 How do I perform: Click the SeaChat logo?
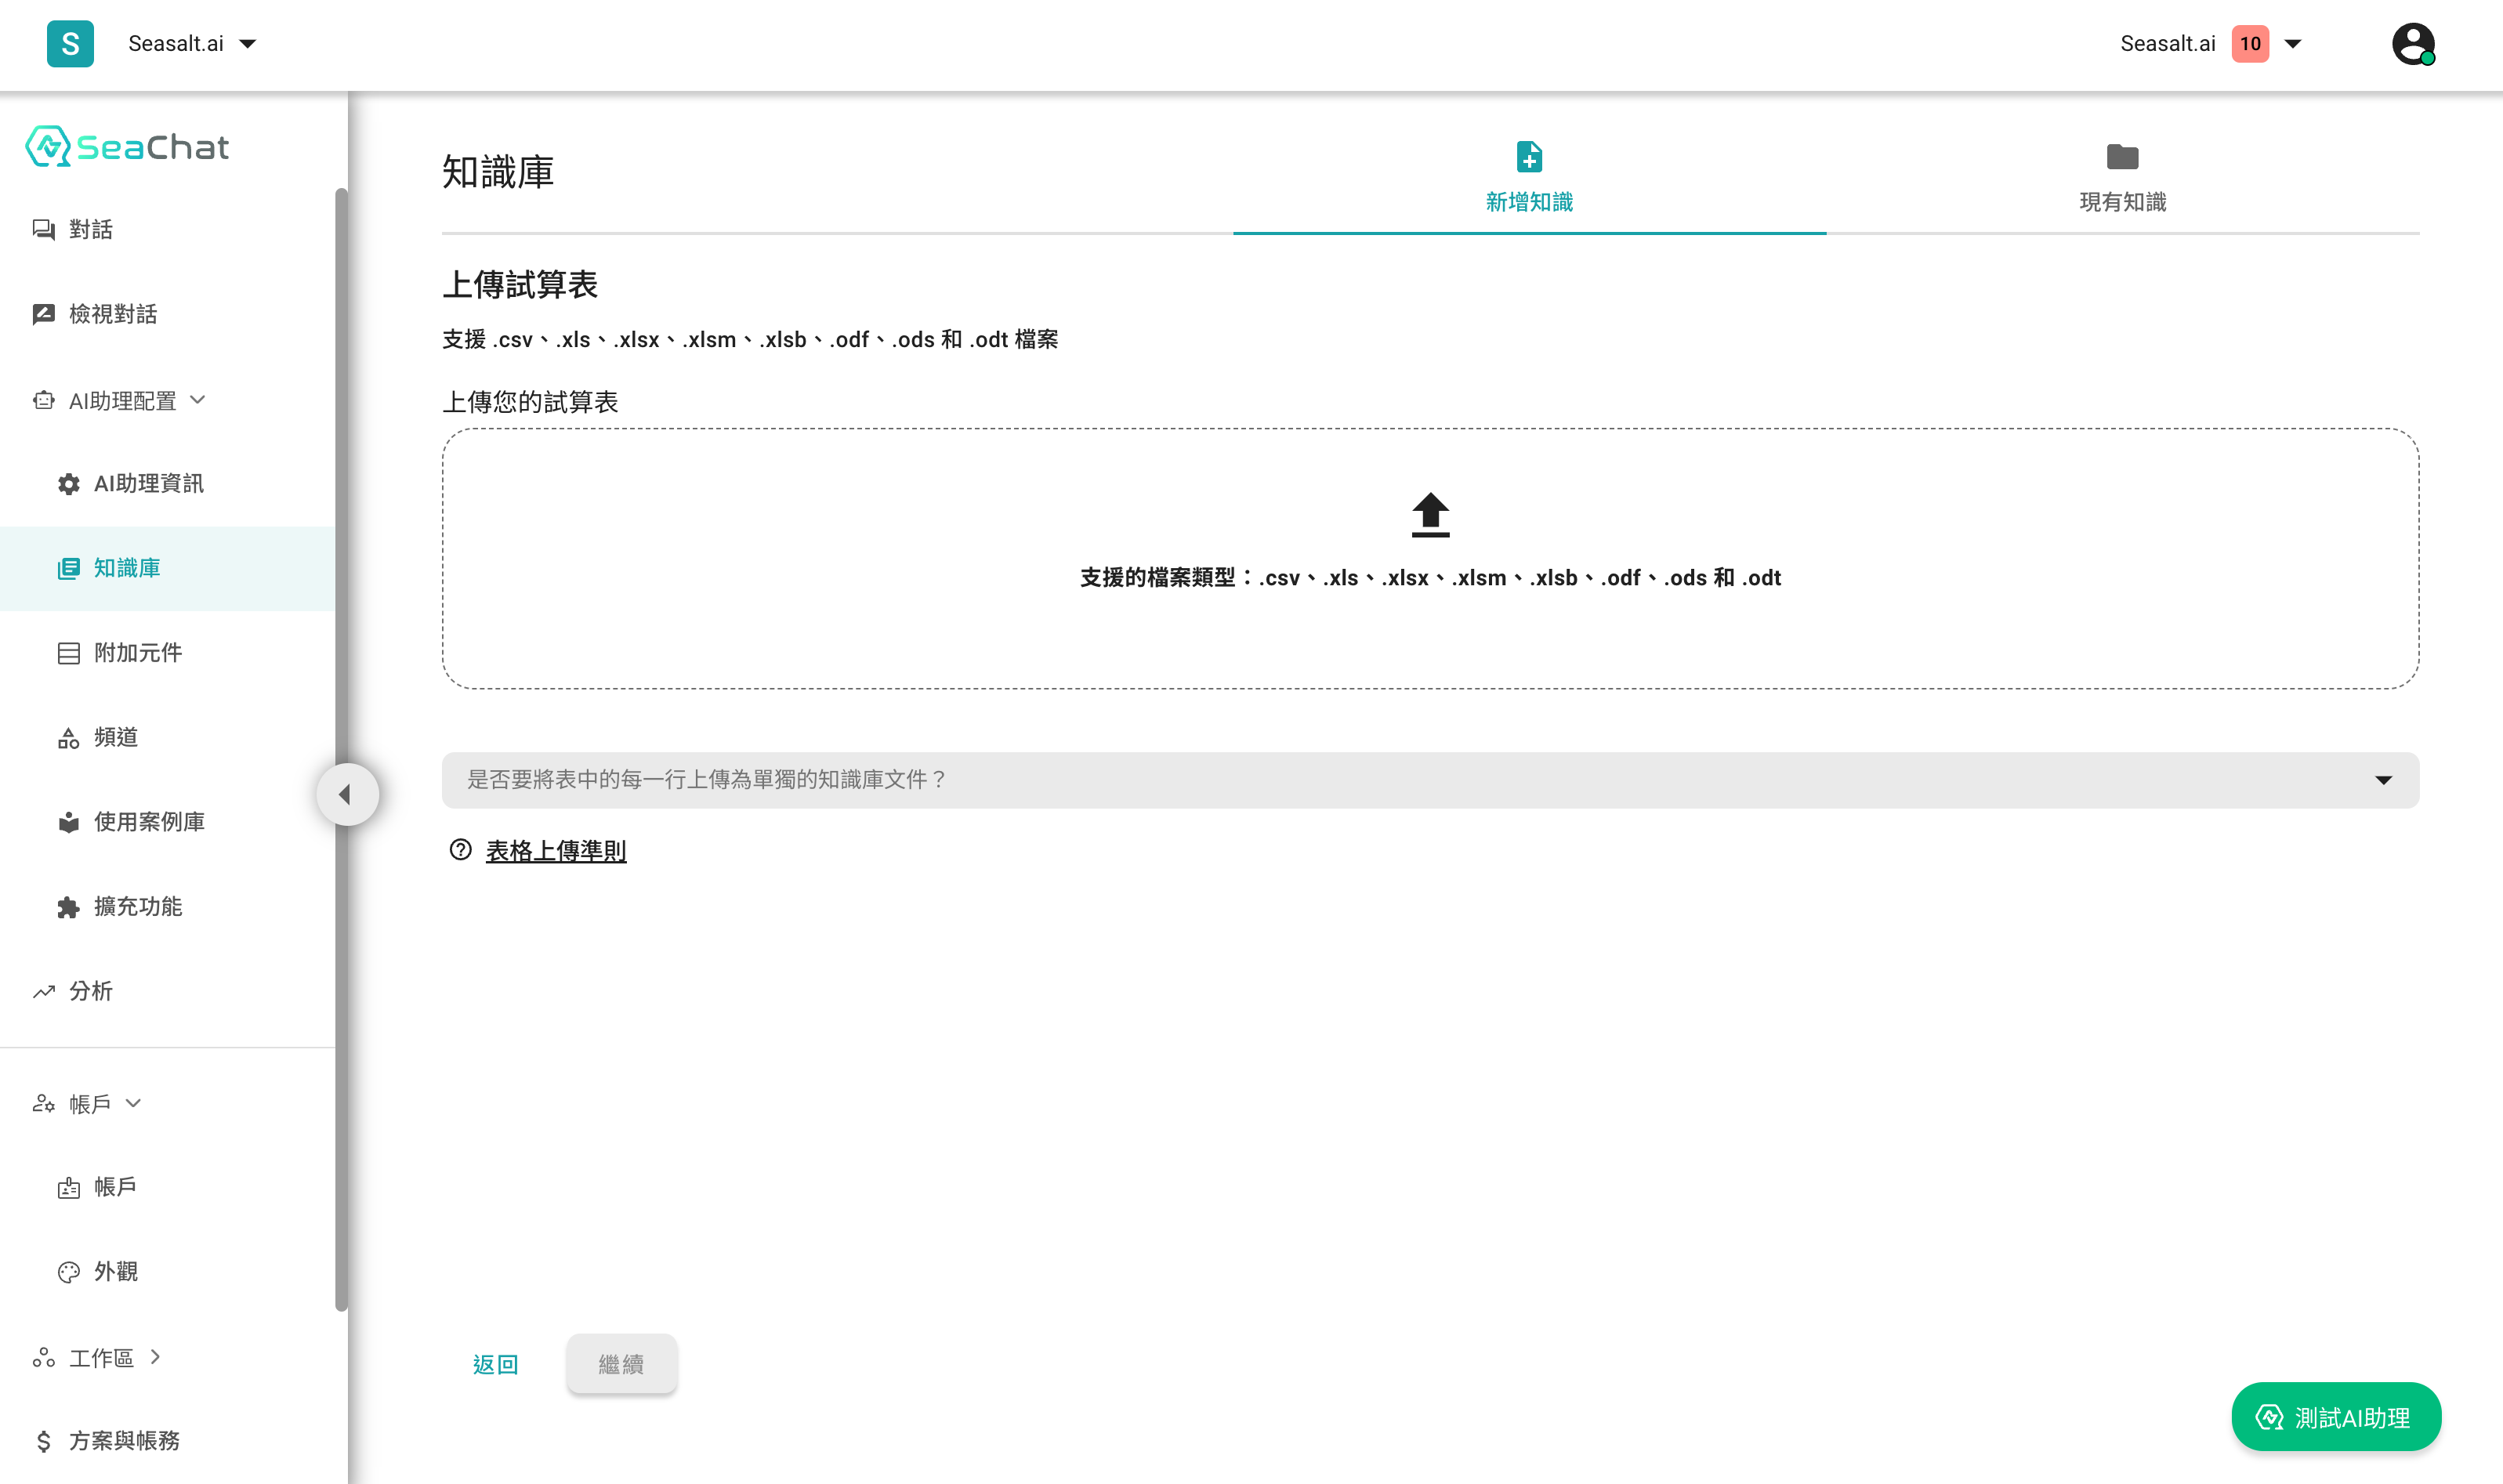pos(127,147)
